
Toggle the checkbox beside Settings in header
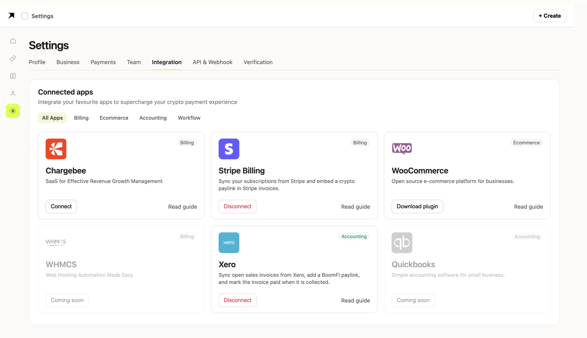coord(24,16)
